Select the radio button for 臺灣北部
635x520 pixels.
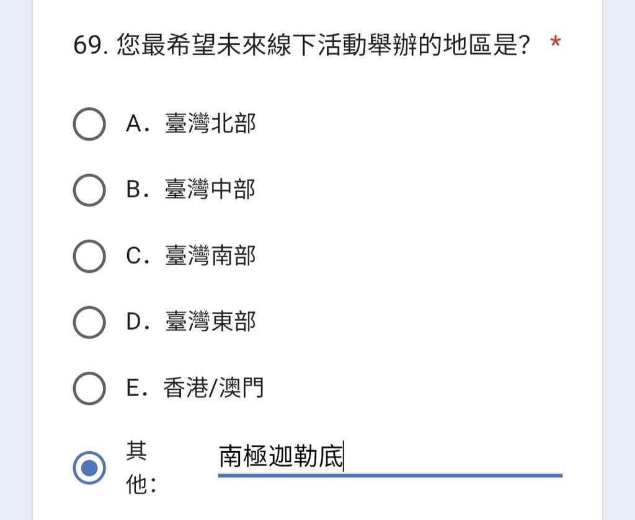(x=89, y=124)
